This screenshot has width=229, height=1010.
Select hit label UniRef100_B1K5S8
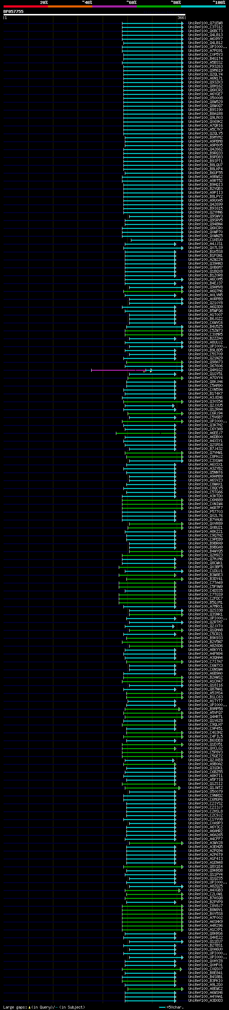[x=205, y=252]
